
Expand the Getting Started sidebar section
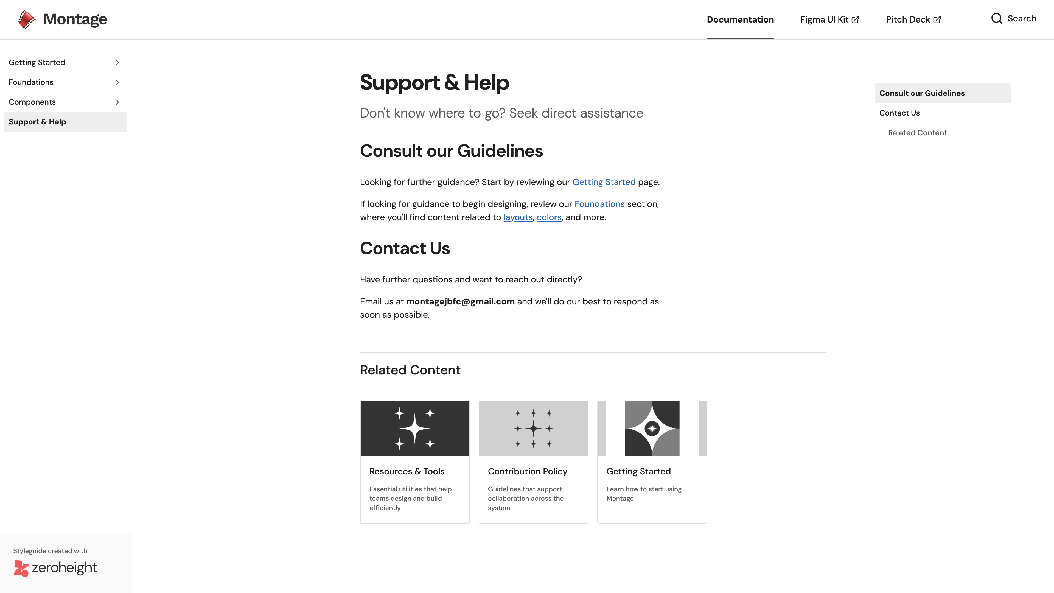tap(117, 62)
